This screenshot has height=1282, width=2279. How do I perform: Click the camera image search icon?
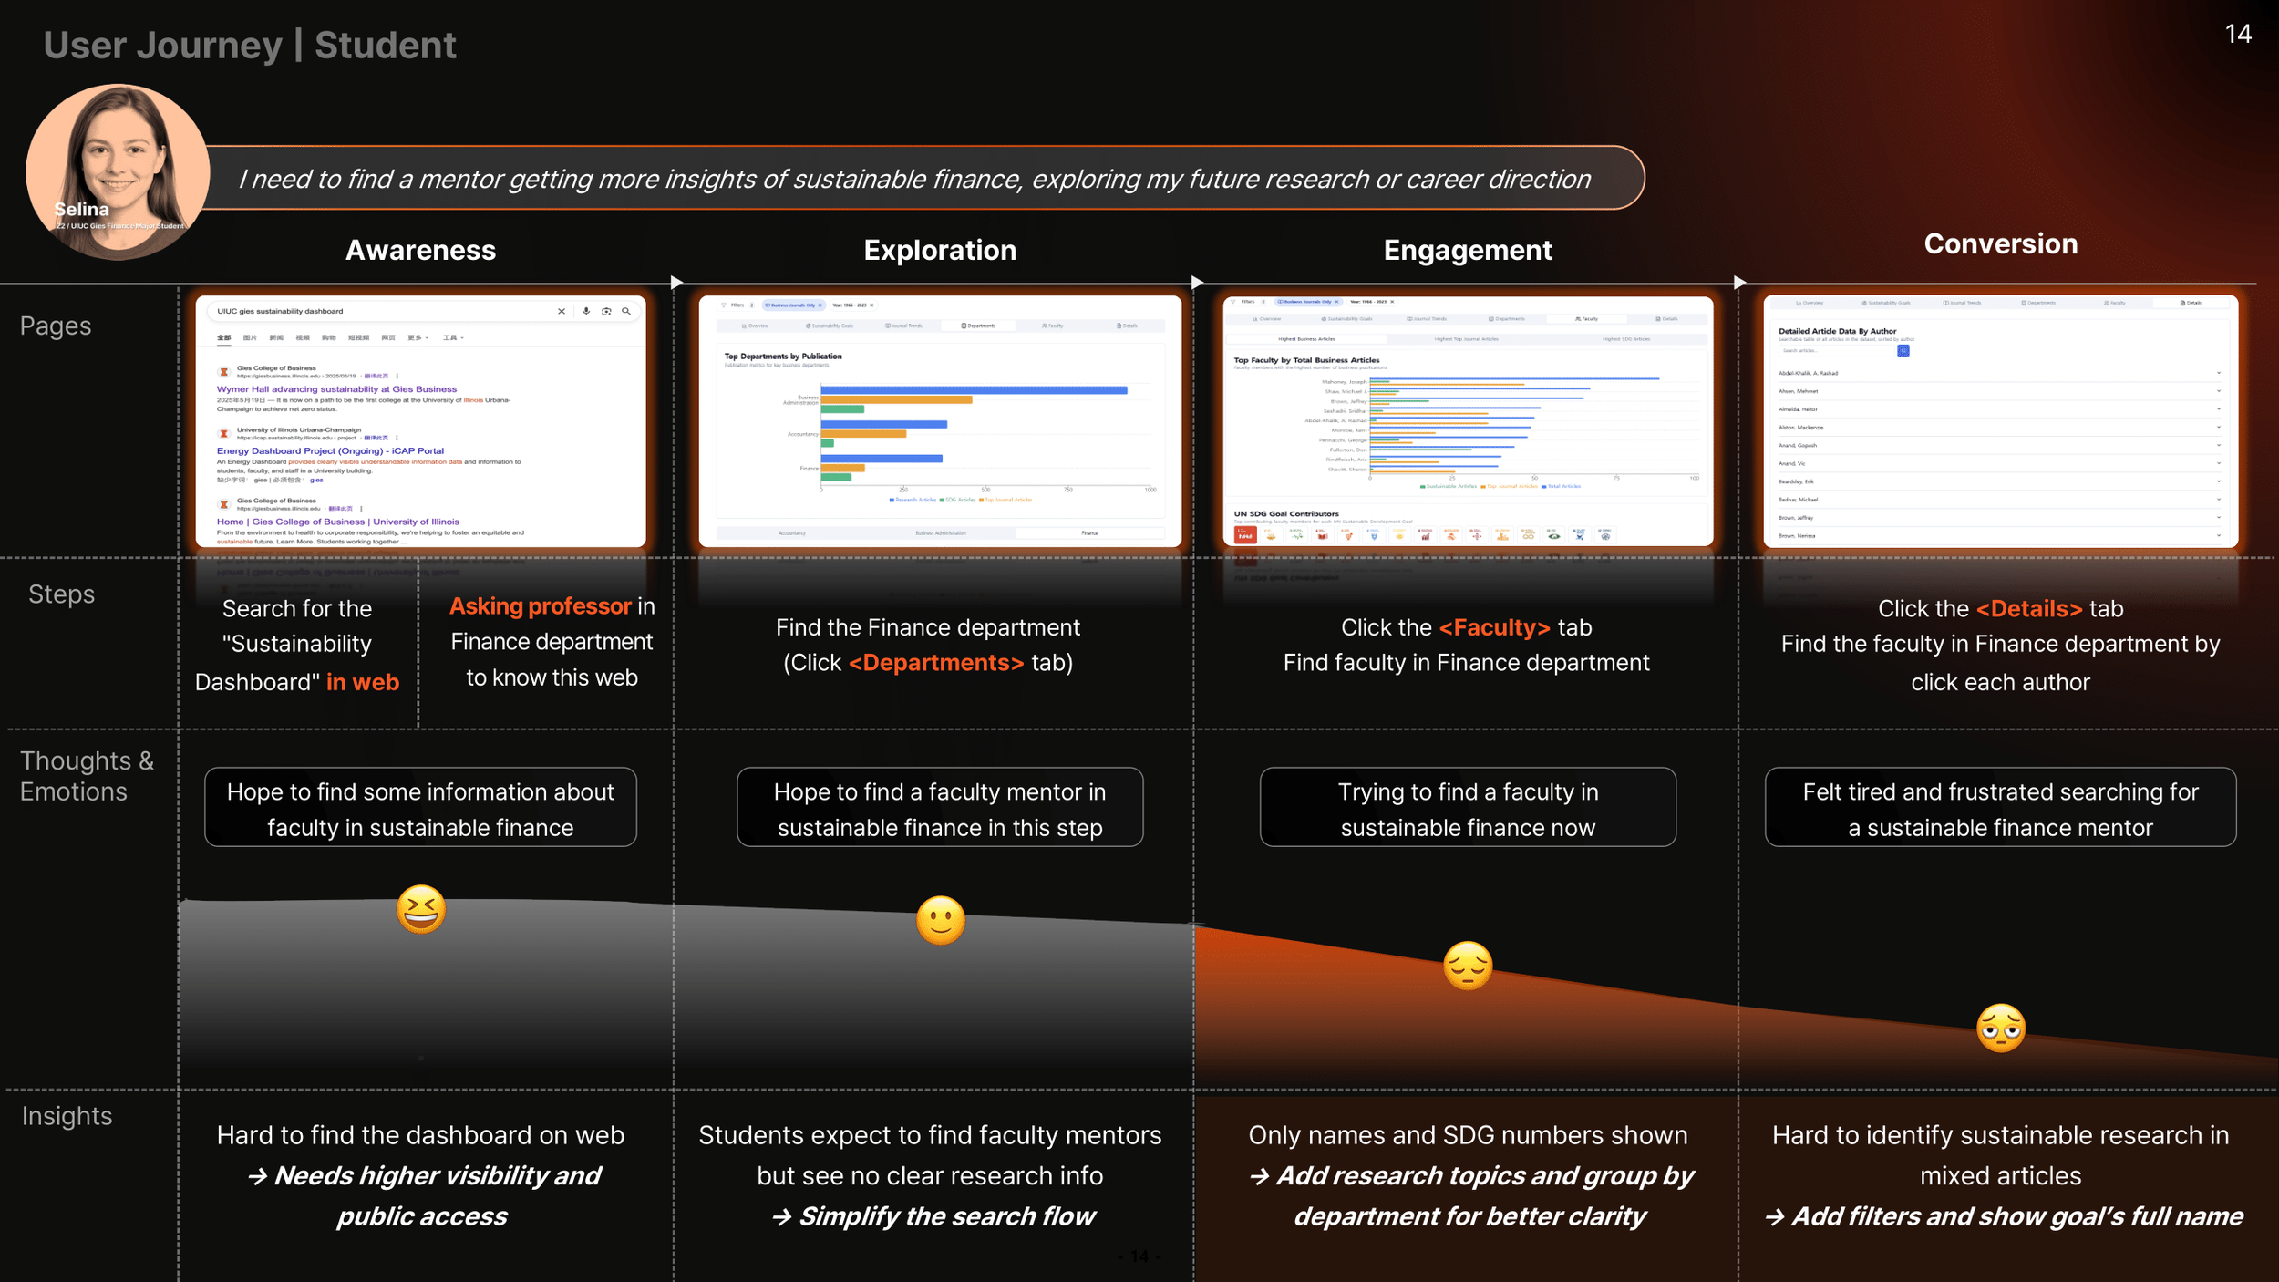[606, 312]
